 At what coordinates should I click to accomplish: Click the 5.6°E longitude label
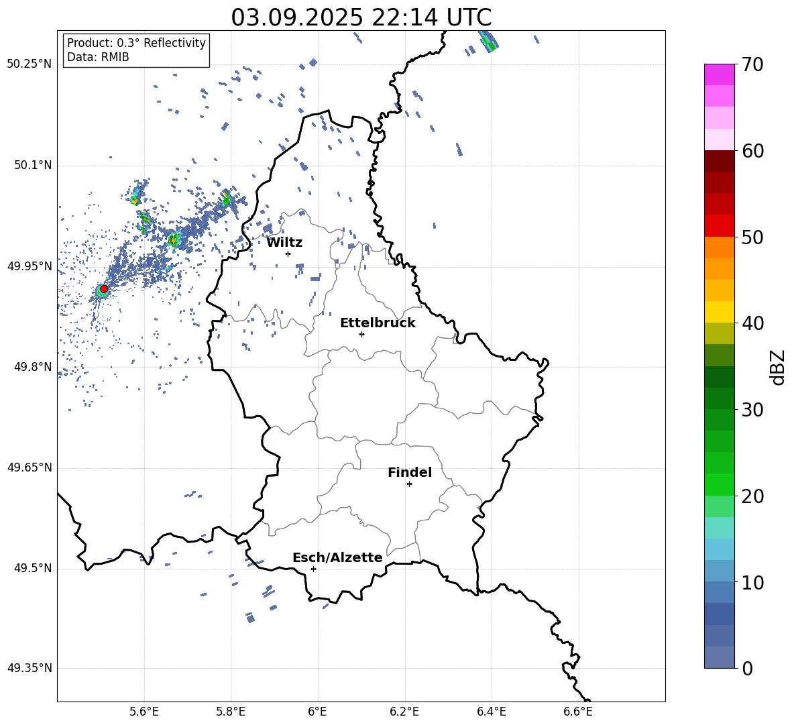pyautogui.click(x=144, y=712)
